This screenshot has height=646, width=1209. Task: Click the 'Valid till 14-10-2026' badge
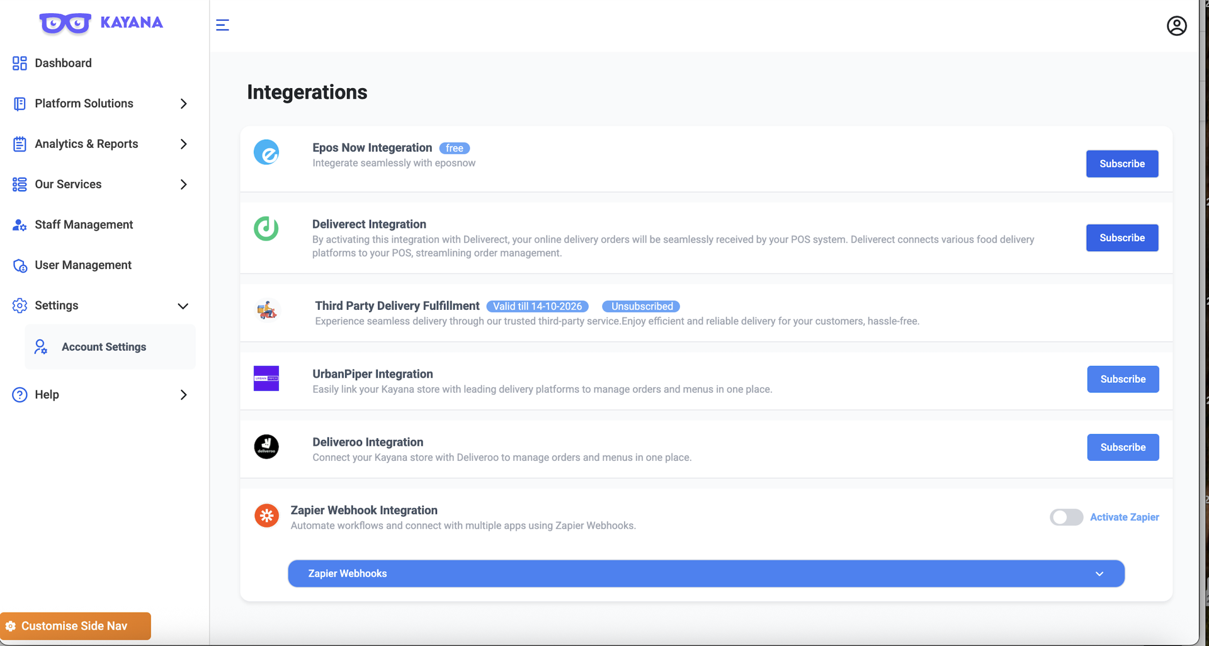(537, 306)
